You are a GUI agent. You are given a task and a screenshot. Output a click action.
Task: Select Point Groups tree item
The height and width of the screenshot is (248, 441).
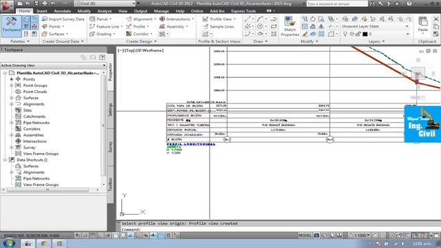click(x=35, y=85)
